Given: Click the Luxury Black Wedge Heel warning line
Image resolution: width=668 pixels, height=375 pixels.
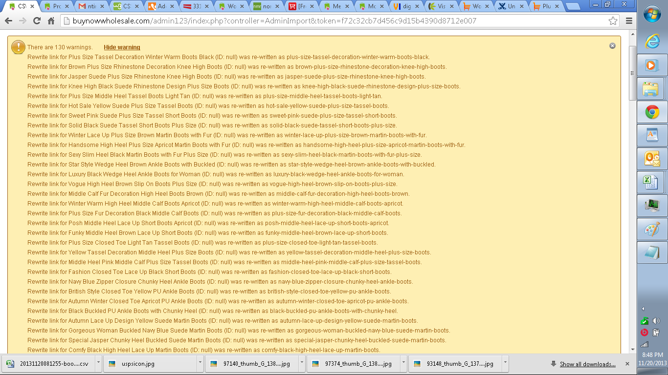Looking at the screenshot, I should point(216,174).
